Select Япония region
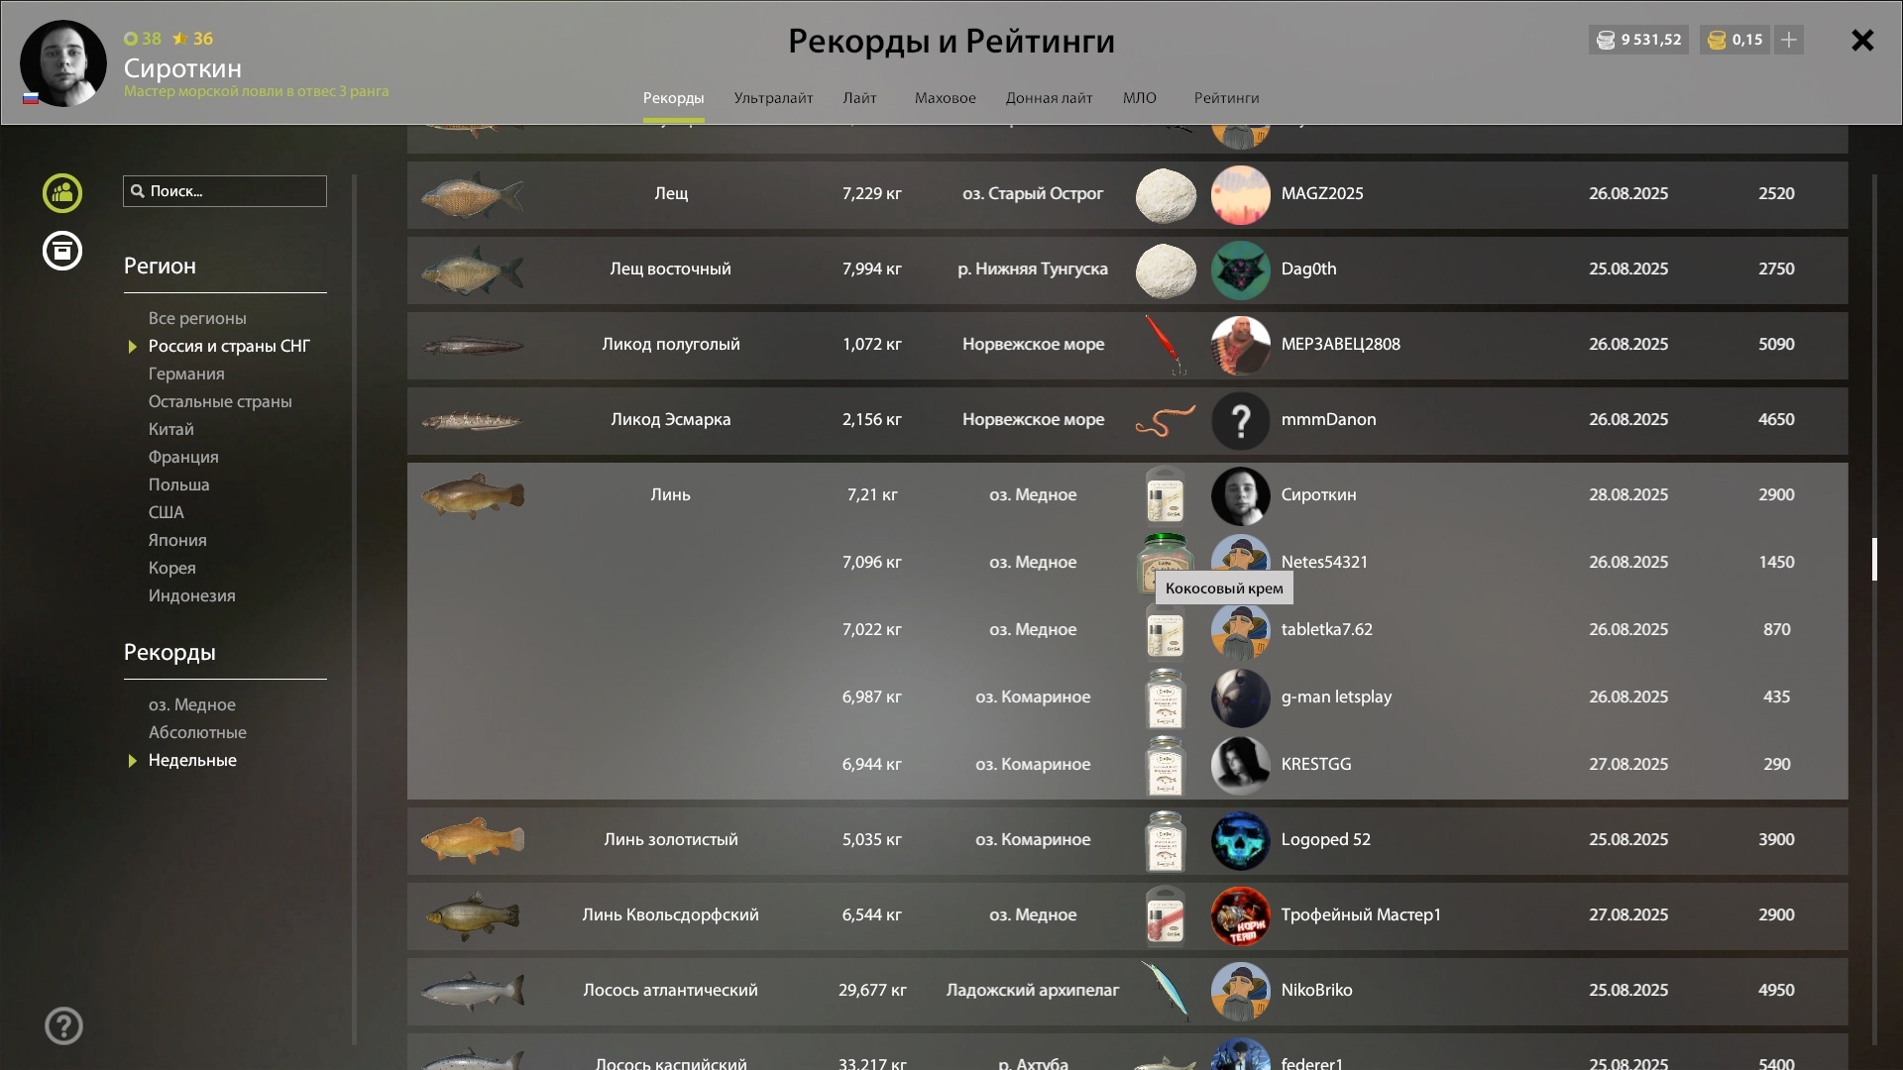 [177, 540]
